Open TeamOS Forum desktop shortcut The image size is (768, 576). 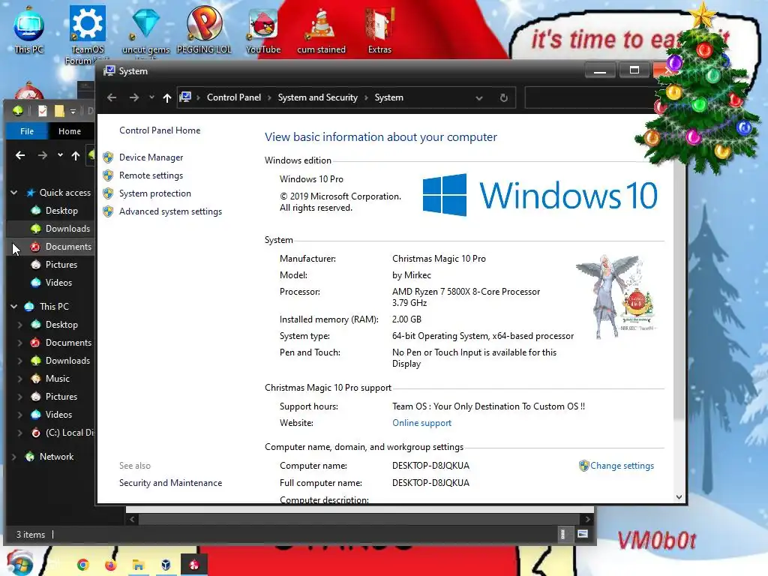tap(87, 34)
